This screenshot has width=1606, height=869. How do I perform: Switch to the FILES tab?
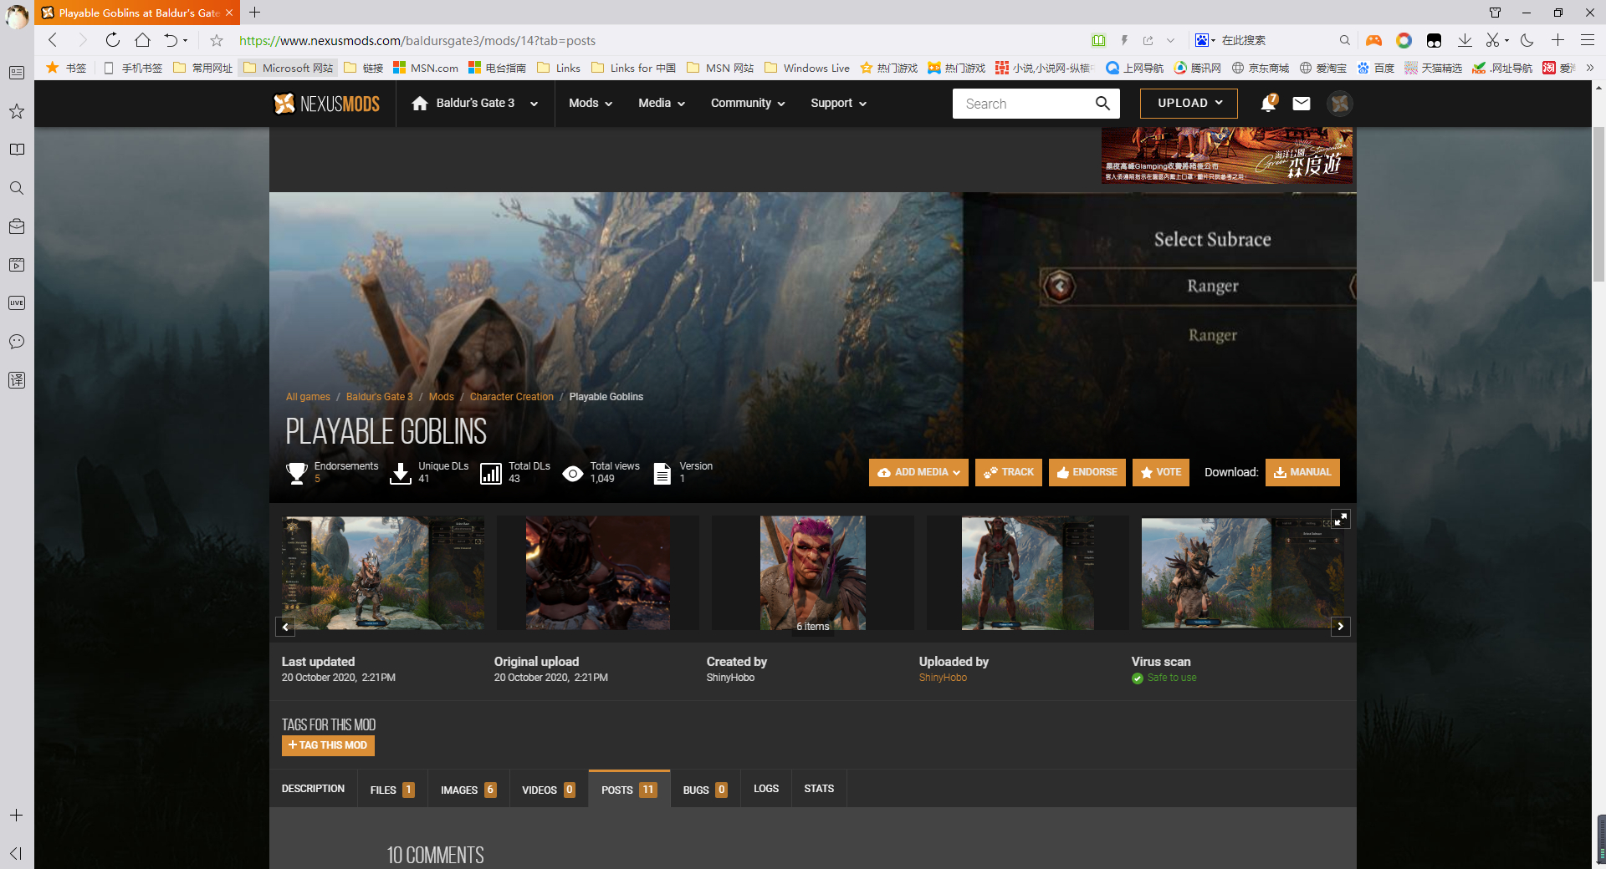click(392, 790)
